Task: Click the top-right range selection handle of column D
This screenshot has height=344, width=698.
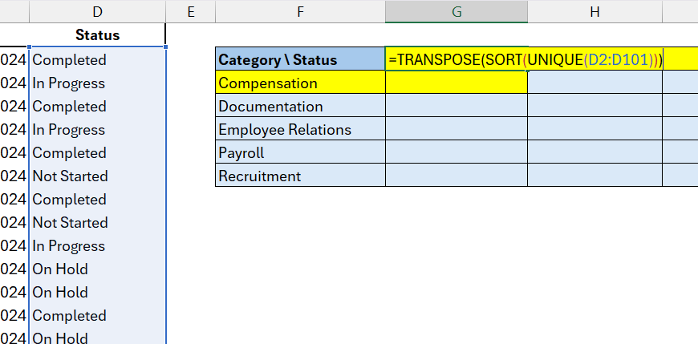Action: coord(165,47)
